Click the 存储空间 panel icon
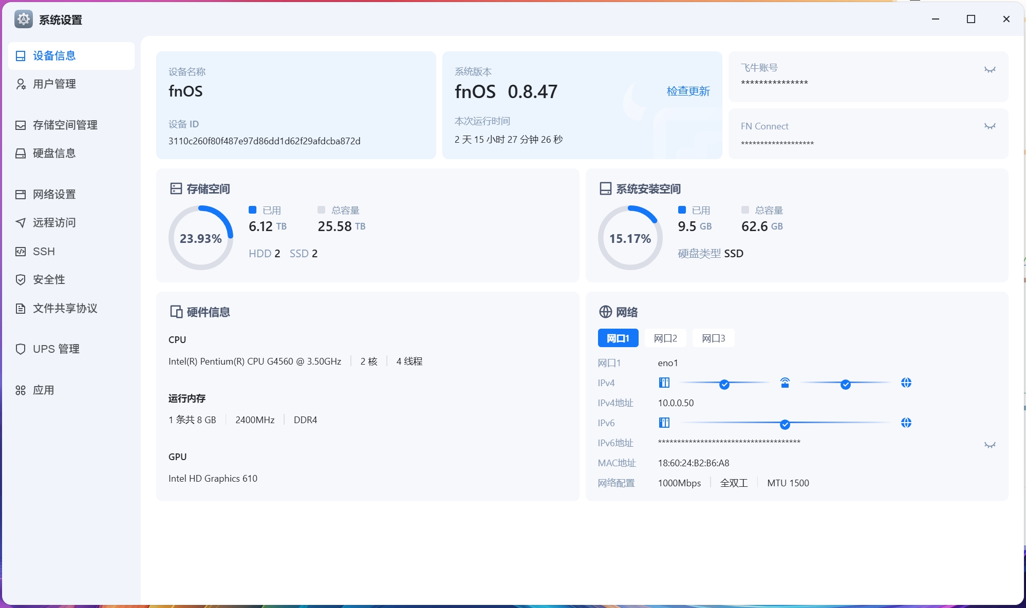Screen dimensions: 1026x608 point(176,189)
